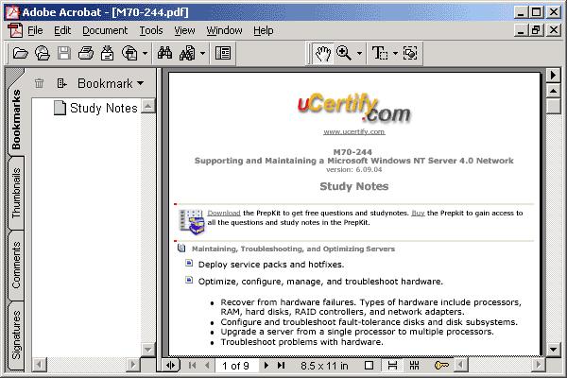Switch to the Thumbnails tab
Screen dimensions: 567x378
[x=16, y=193]
